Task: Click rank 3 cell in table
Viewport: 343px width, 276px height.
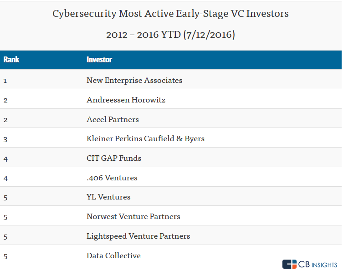Action: tap(5, 139)
